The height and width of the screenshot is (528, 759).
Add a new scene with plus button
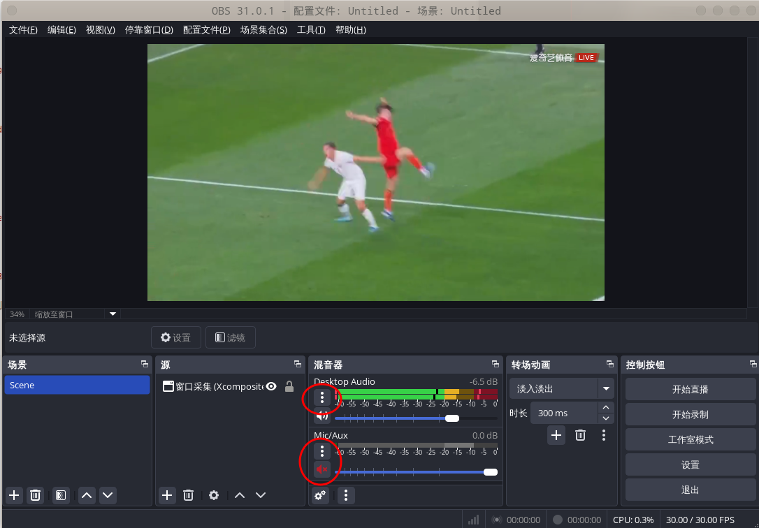(15, 495)
